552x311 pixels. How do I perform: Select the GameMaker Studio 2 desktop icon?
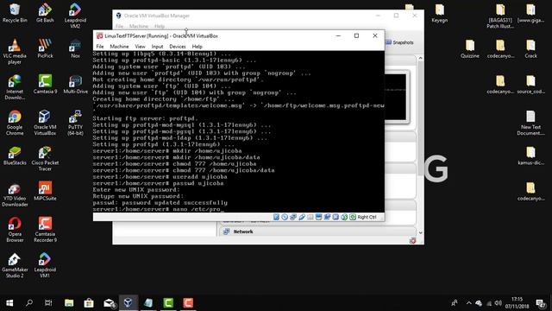point(15,265)
